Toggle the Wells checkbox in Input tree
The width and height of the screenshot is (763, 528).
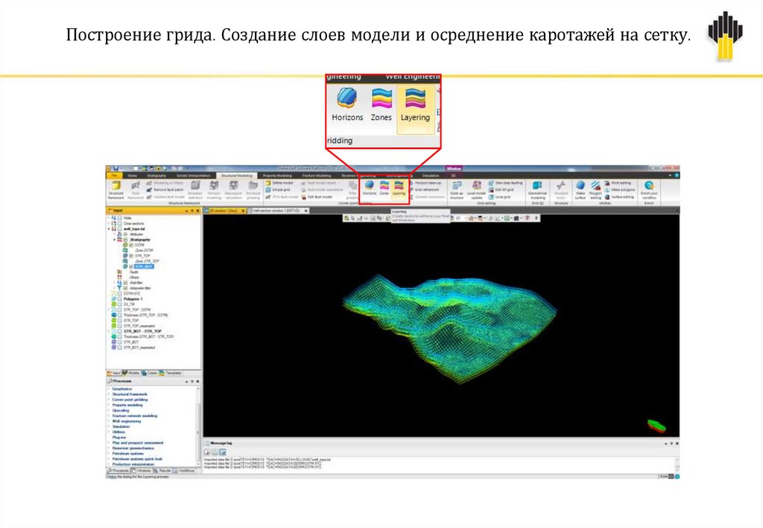[120, 218]
